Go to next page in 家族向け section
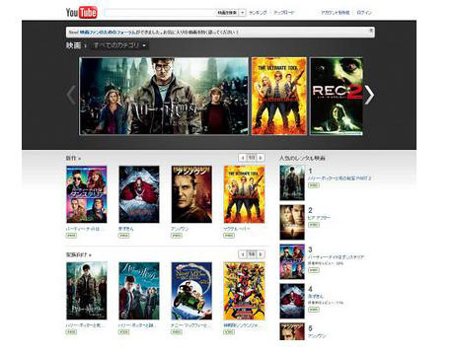The width and height of the screenshot is (456, 355). point(261,254)
